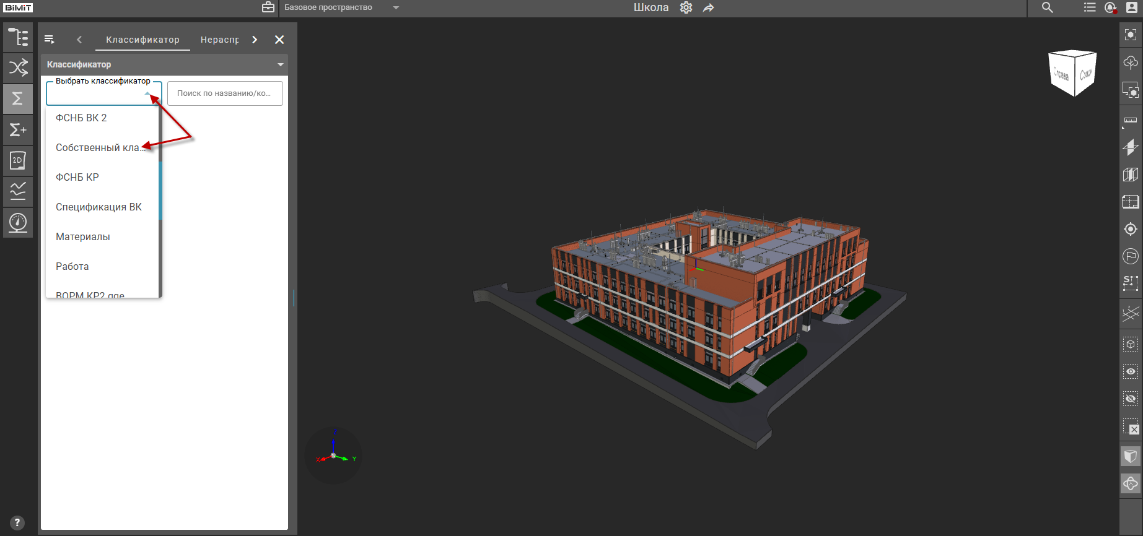Click the Поиск по названию search field
The image size is (1143, 536).
pos(225,93)
